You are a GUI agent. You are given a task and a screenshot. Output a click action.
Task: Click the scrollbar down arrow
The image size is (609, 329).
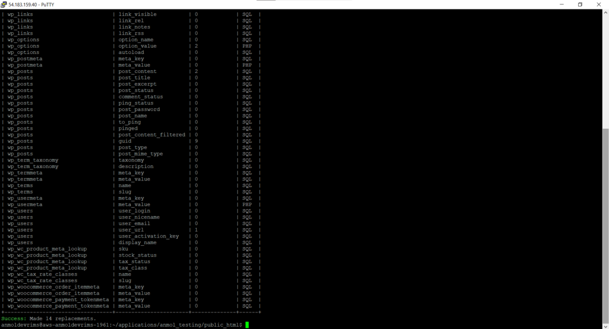pos(605,326)
